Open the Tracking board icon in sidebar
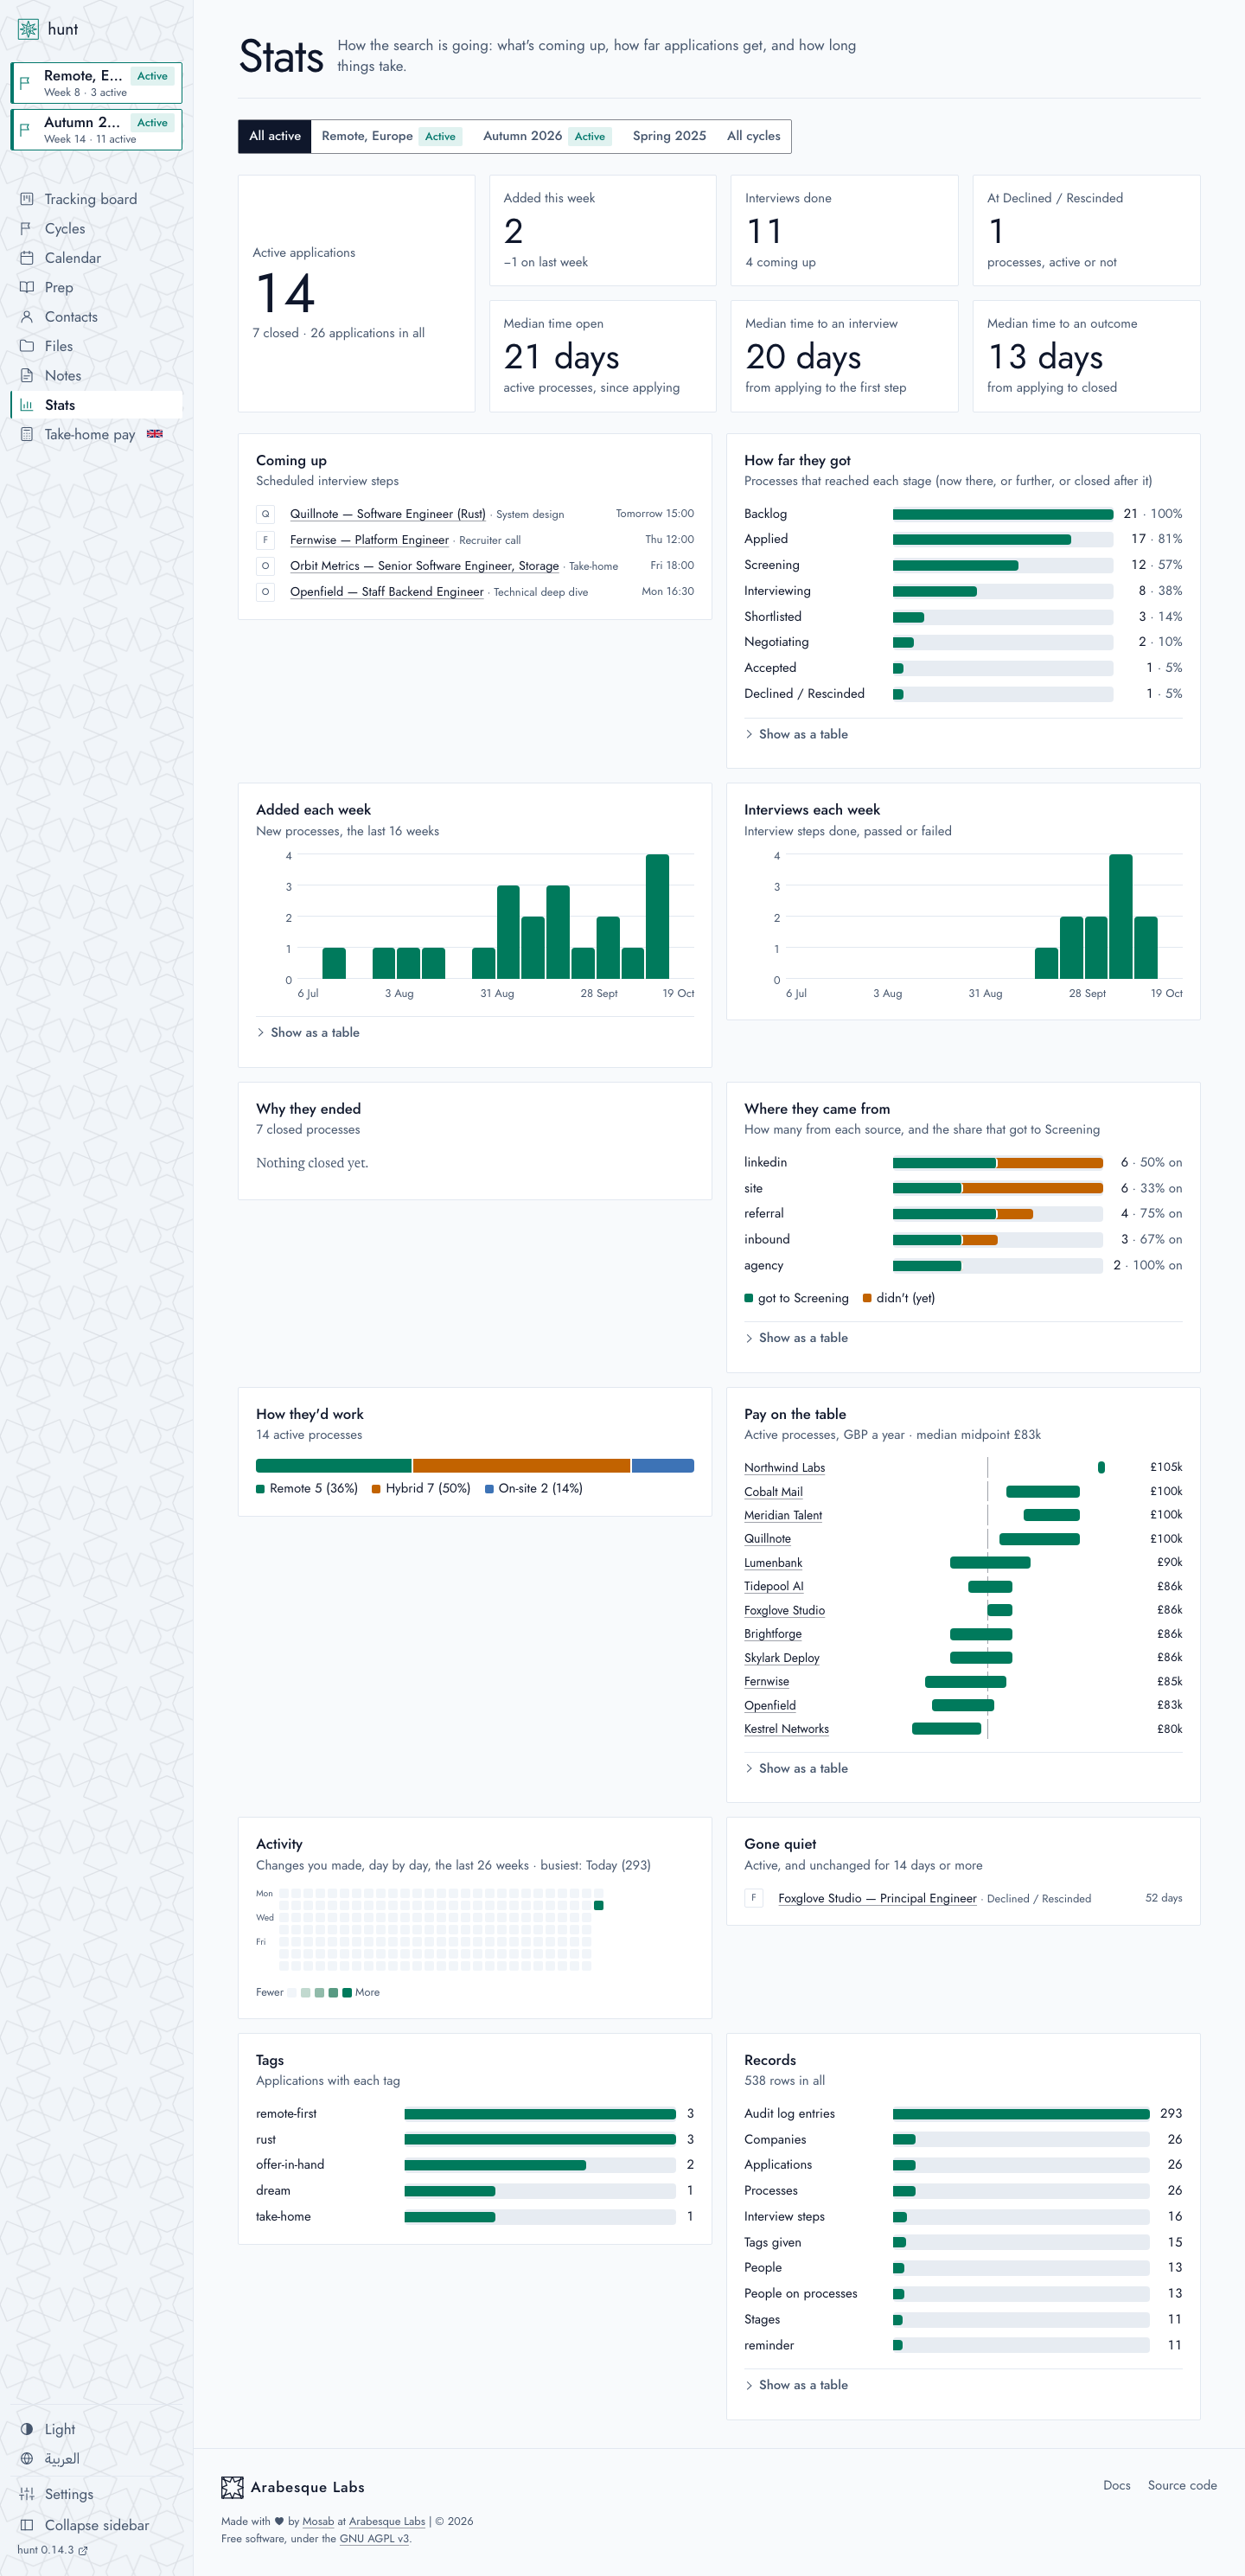The image size is (1245, 2576). click(27, 199)
